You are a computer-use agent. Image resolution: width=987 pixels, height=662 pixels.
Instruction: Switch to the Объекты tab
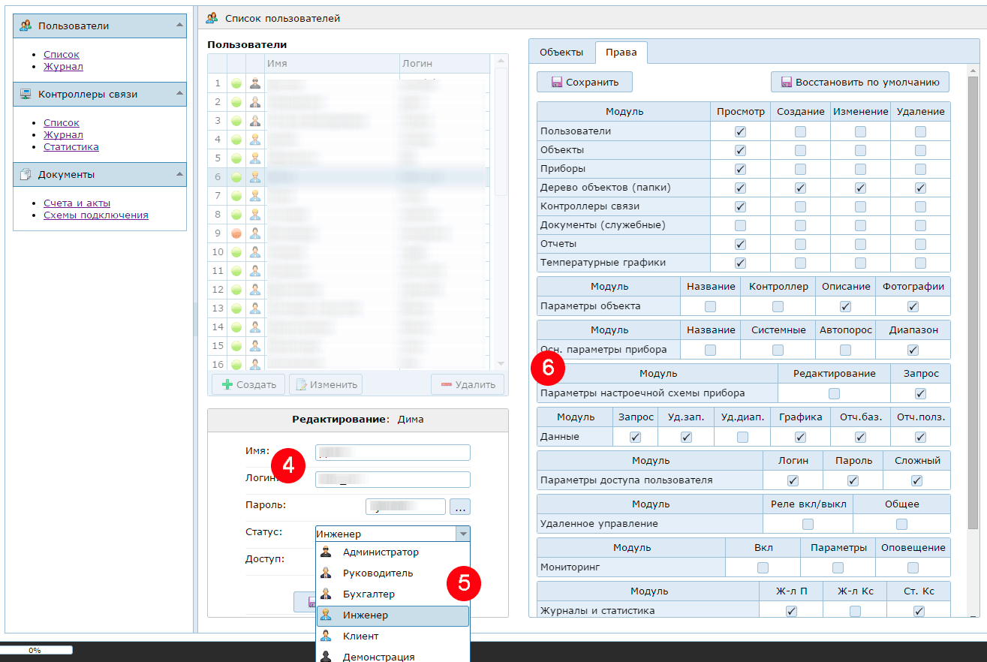561,53
